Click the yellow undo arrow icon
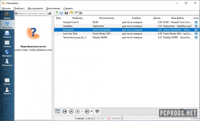This screenshot has height=121, width=200. click(71, 12)
